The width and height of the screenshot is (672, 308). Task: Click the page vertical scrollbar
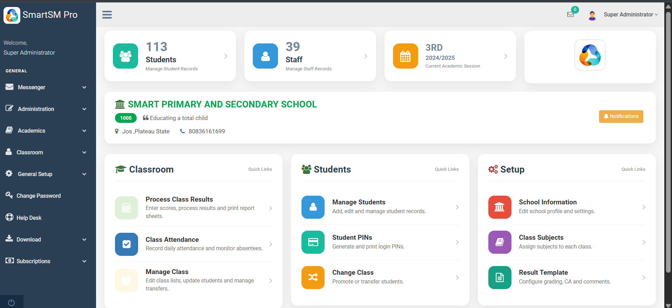pyautogui.click(x=668, y=143)
